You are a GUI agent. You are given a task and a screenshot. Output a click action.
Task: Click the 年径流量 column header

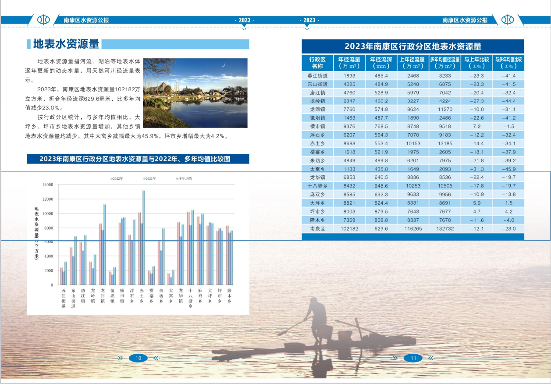pos(349,63)
